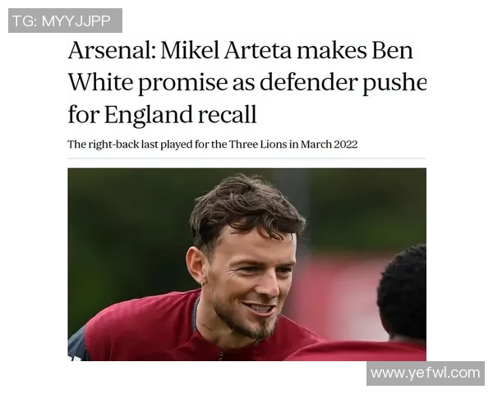Viewport: 493px width, 394px height.
Task: Click the divider line below the subheading
Action: pos(246,158)
